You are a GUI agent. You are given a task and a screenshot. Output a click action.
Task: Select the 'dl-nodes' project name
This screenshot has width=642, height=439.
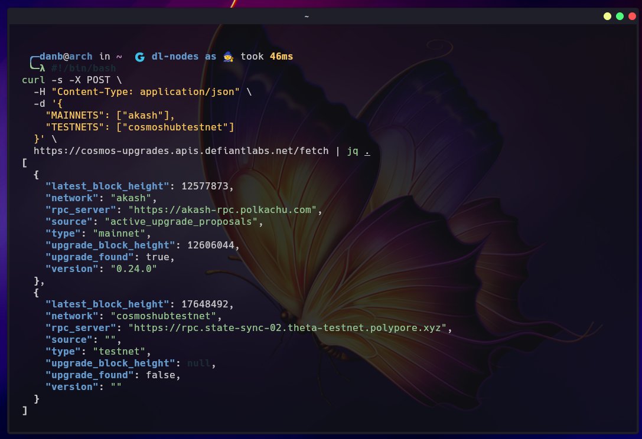point(175,57)
